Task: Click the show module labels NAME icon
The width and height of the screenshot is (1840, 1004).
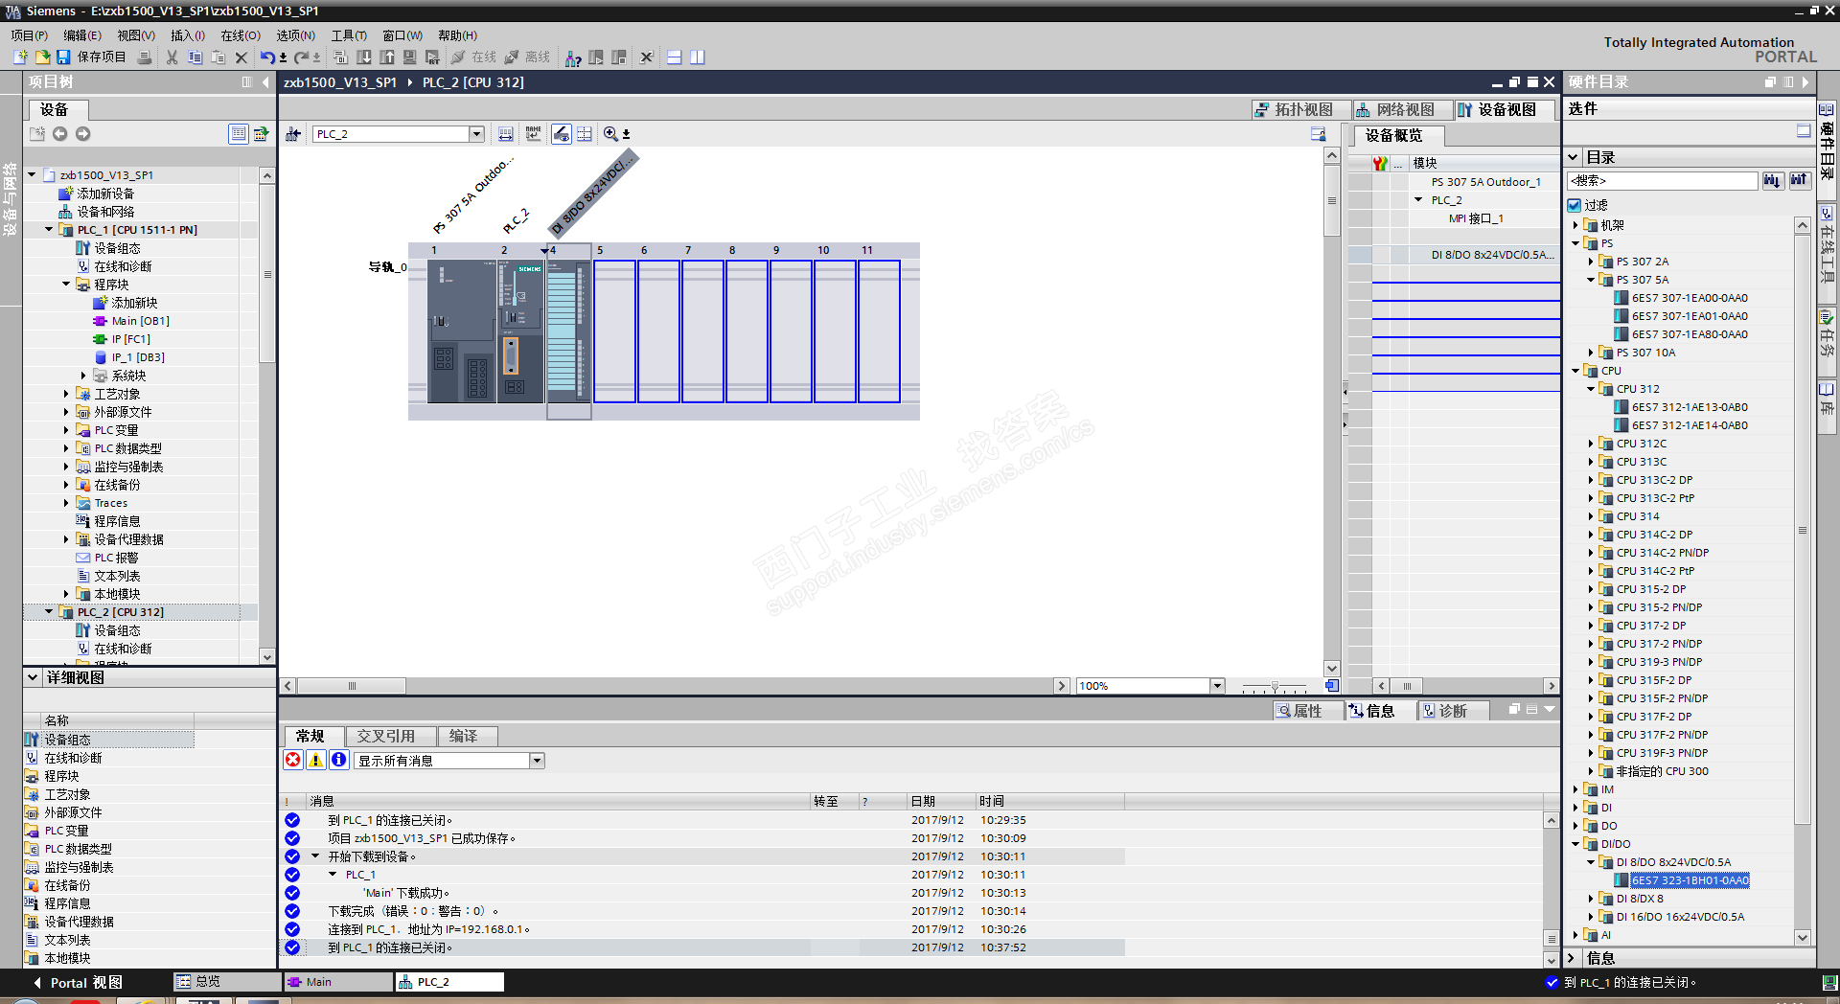Action: pyautogui.click(x=533, y=134)
